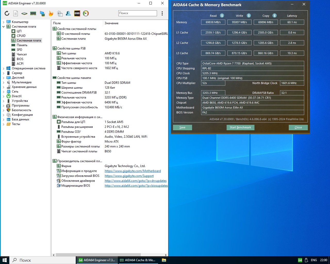Click the Refresh toolbar icon in AIDA64
Viewport: 330px width, 264px height.
(x=7, y=13)
